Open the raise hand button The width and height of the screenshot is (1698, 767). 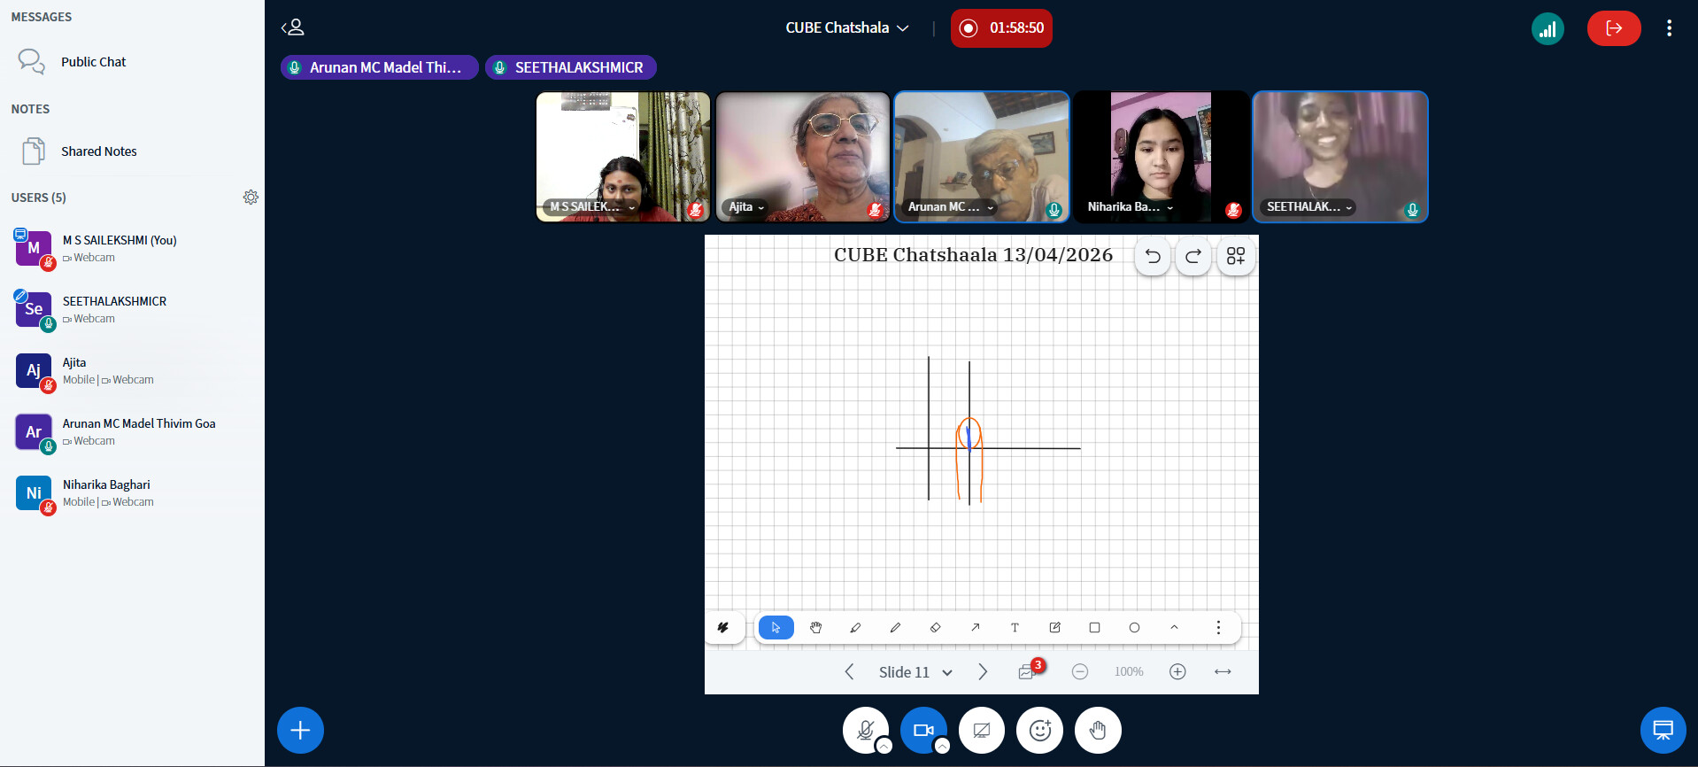click(x=1098, y=730)
